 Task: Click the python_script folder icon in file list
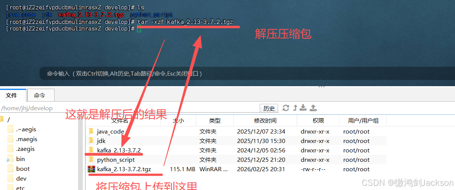coord(91,160)
